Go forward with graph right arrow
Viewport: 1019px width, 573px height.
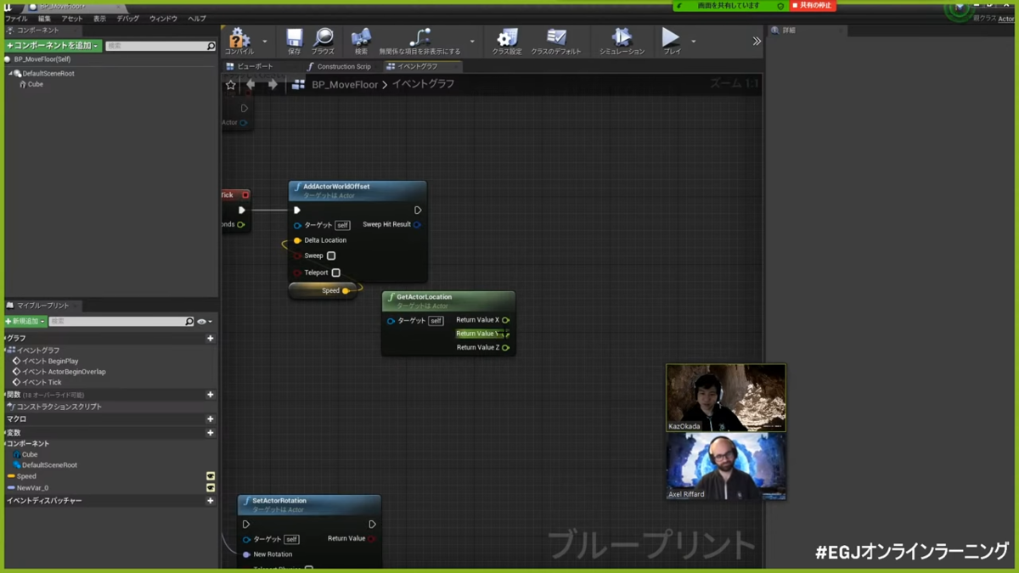click(x=273, y=84)
